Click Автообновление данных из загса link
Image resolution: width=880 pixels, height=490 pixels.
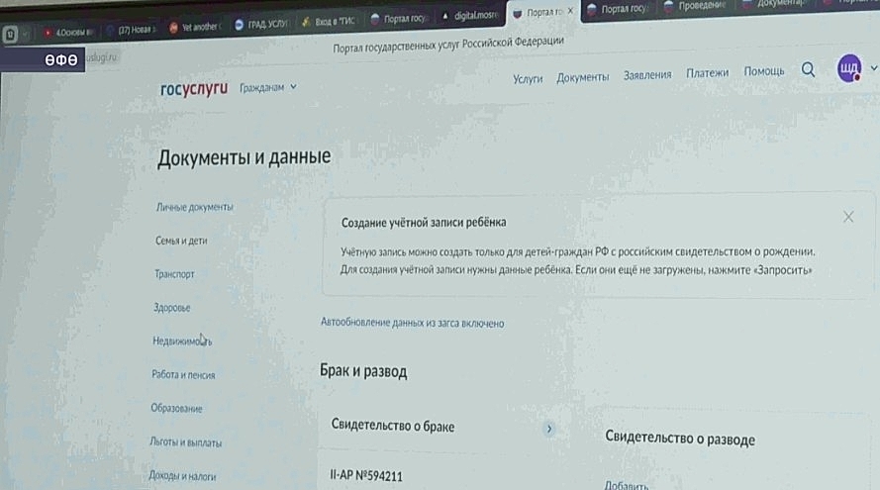412,323
